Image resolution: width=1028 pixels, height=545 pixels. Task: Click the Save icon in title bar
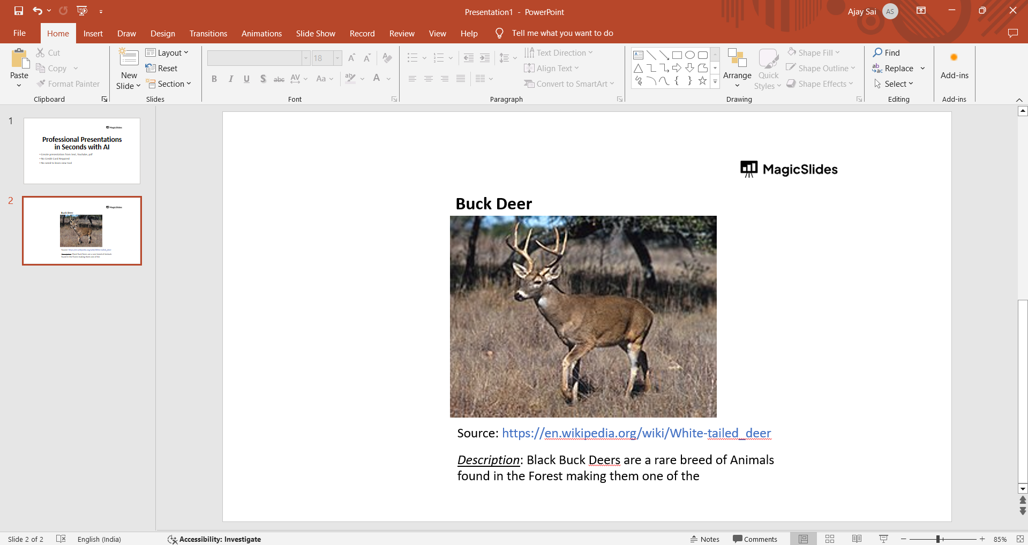tap(19, 11)
